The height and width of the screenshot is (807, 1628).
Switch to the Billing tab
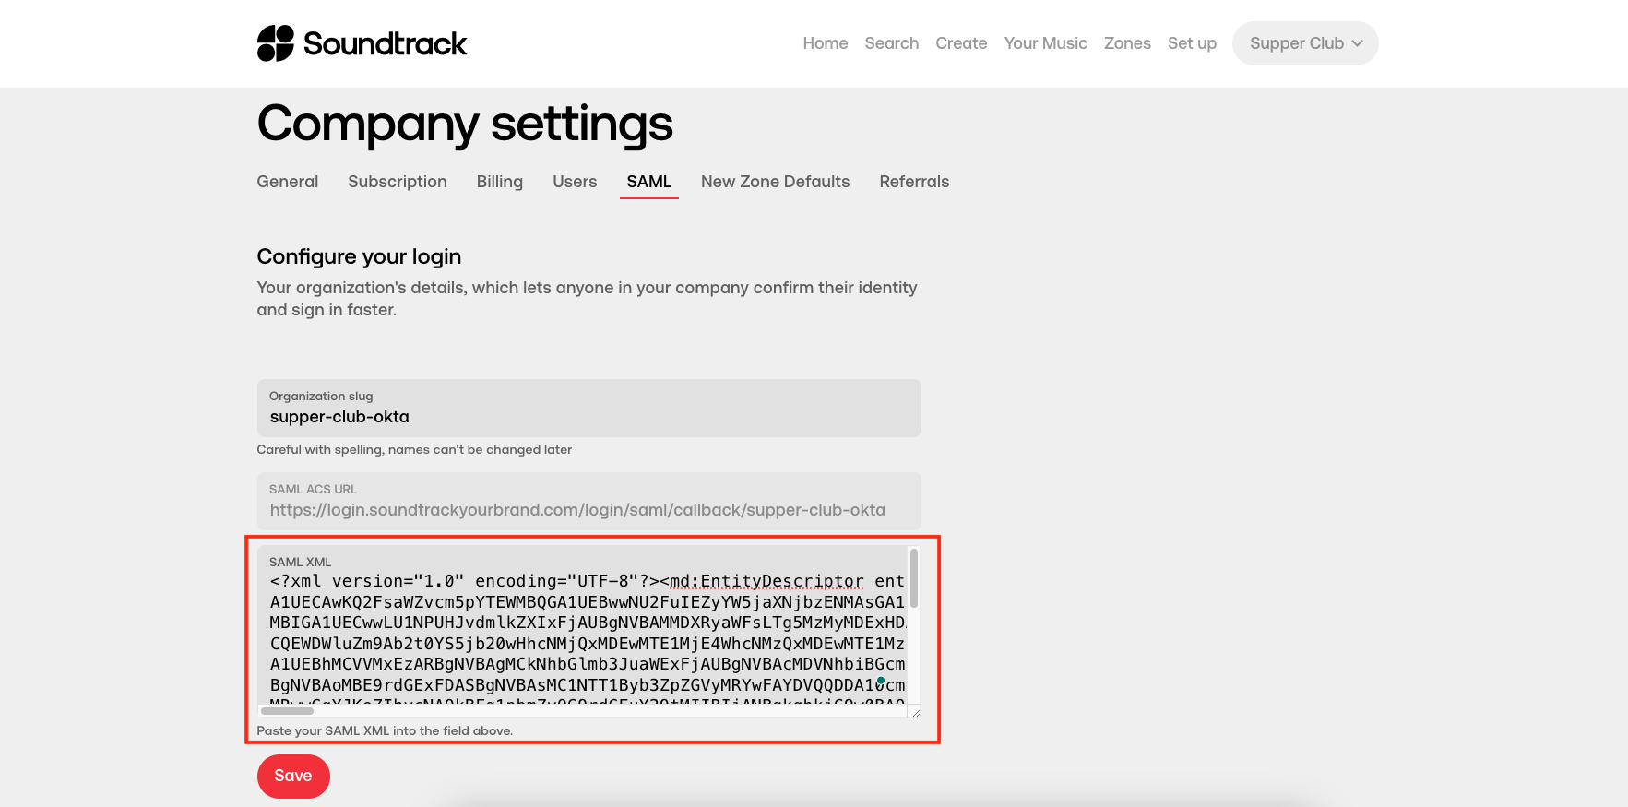click(x=500, y=182)
